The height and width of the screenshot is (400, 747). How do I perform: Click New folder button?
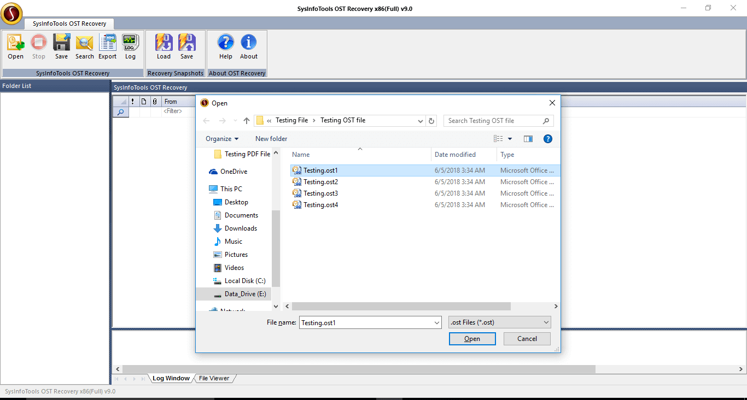point(271,139)
